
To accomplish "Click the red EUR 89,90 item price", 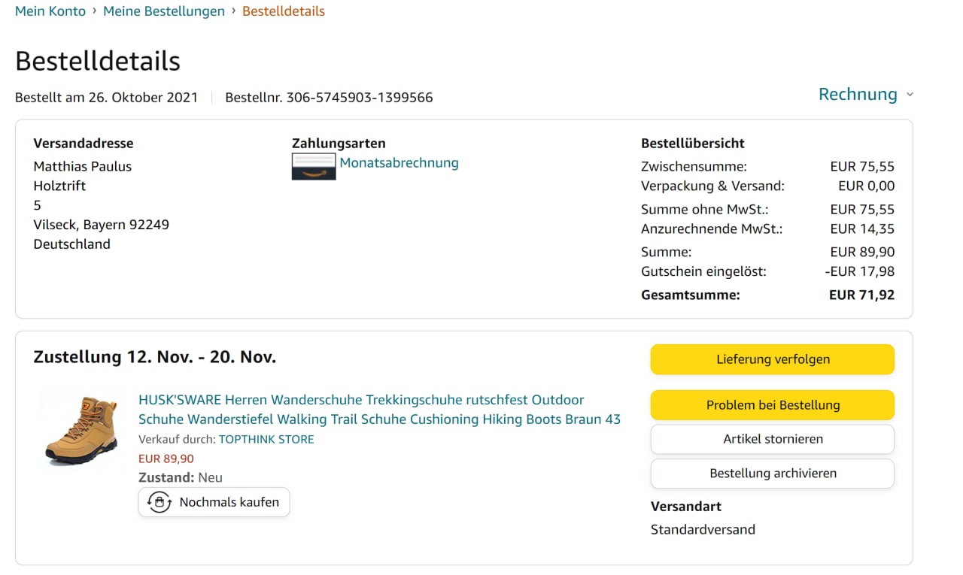I will point(166,459).
